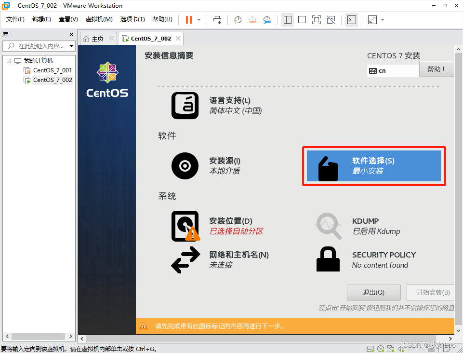Open the snapshot manager icon

click(267, 20)
